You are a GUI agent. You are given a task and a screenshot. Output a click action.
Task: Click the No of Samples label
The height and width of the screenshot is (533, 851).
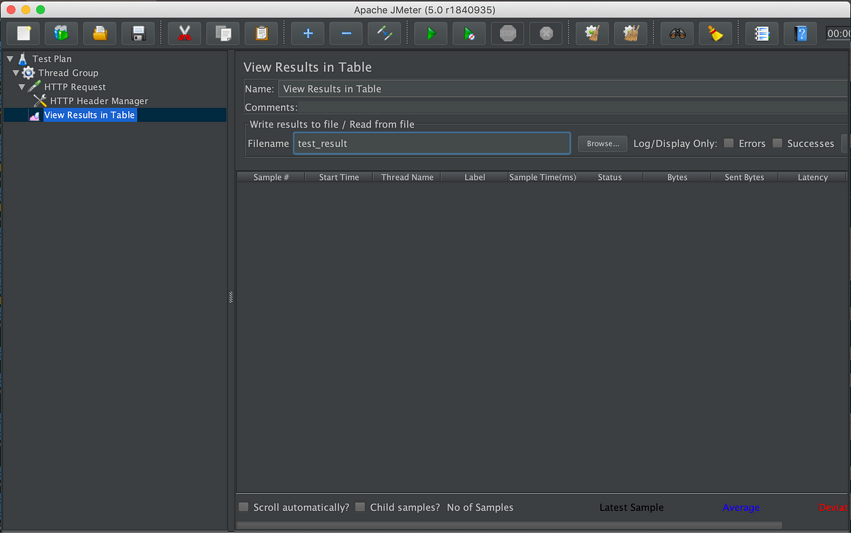[480, 507]
